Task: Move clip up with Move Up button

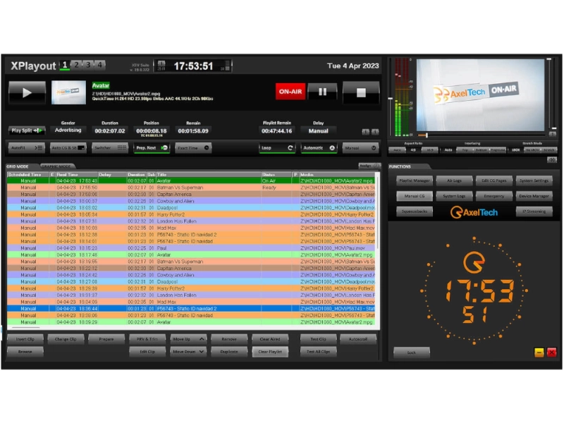Action: 188,339
